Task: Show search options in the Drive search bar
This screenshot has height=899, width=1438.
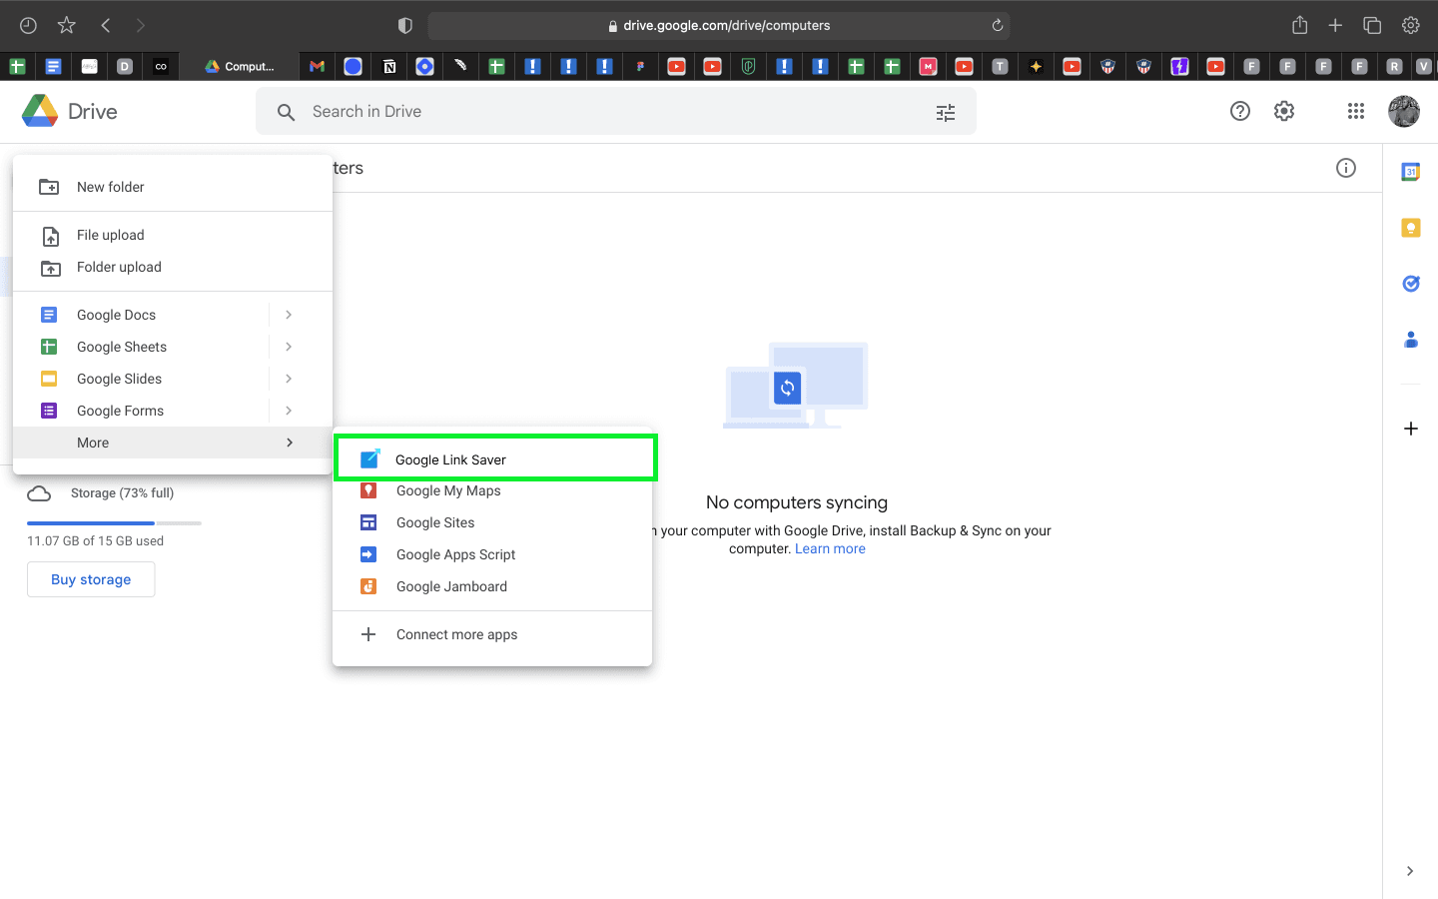Action: pos(945,112)
